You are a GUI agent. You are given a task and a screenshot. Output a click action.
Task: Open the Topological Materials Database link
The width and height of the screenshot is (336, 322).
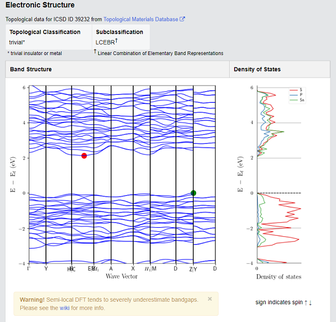(141, 20)
